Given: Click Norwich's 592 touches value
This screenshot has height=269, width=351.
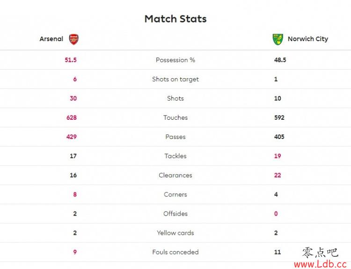Looking at the screenshot, I should pyautogui.click(x=279, y=118).
